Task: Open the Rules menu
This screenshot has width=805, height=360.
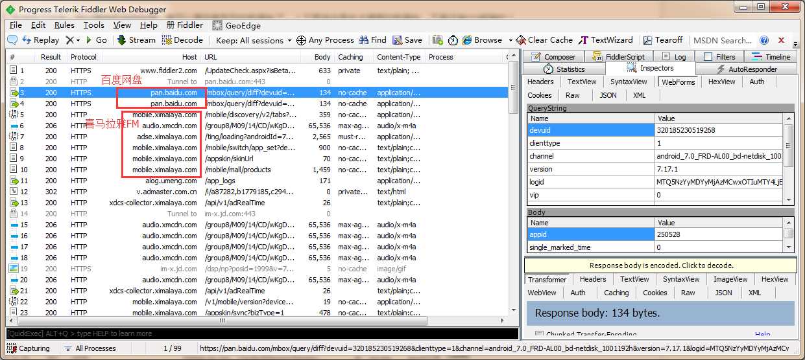Action: tap(64, 25)
